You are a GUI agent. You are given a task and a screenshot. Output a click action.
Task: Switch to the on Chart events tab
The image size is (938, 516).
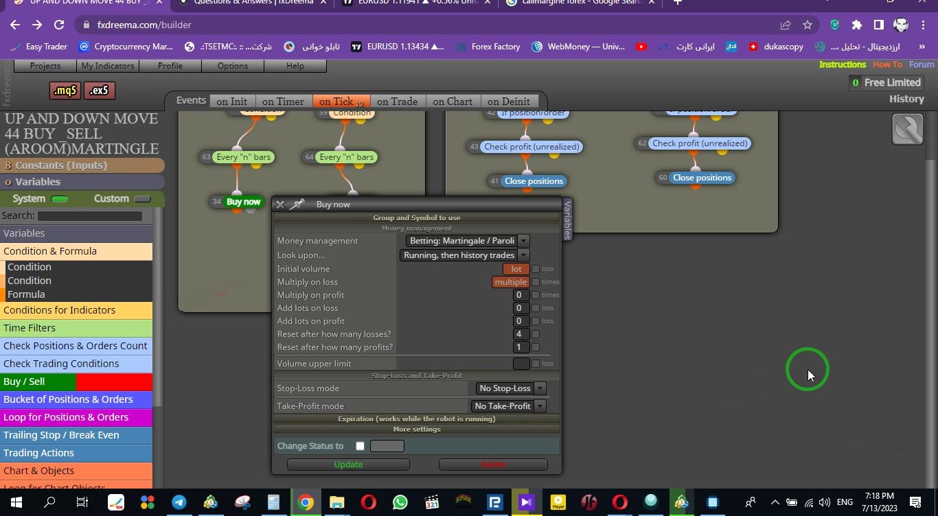tap(453, 102)
